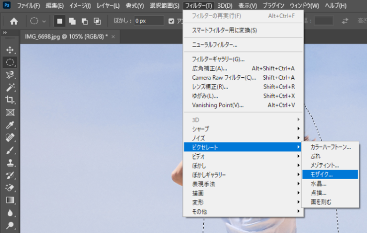Toggle the anti-alias checkbox
367x233 pixels.
click(x=171, y=21)
